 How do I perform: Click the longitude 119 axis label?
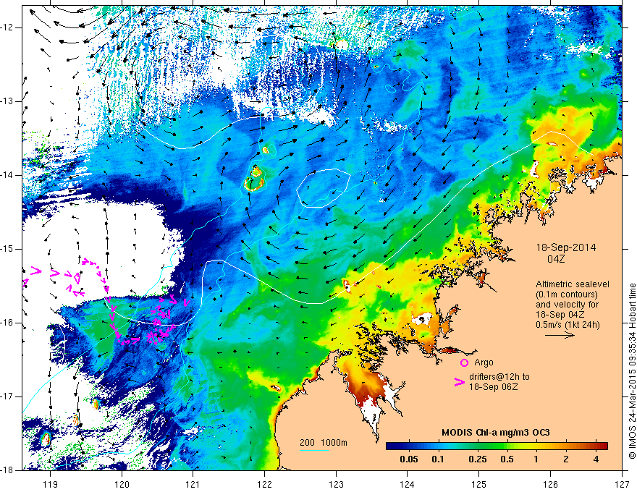pyautogui.click(x=51, y=484)
